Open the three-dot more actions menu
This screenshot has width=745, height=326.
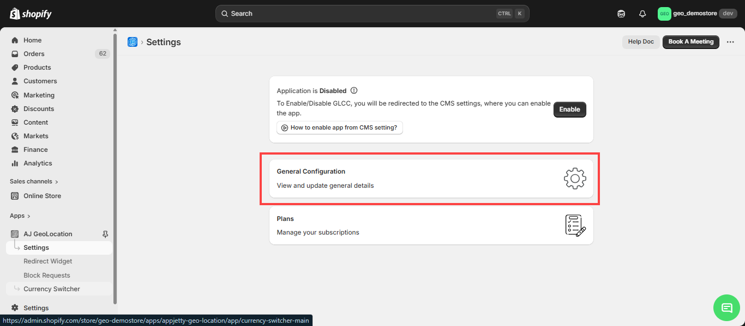coord(730,42)
